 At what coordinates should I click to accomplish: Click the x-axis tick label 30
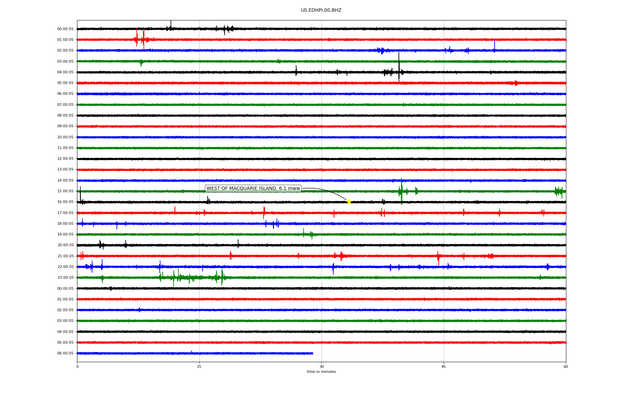tap(321, 366)
